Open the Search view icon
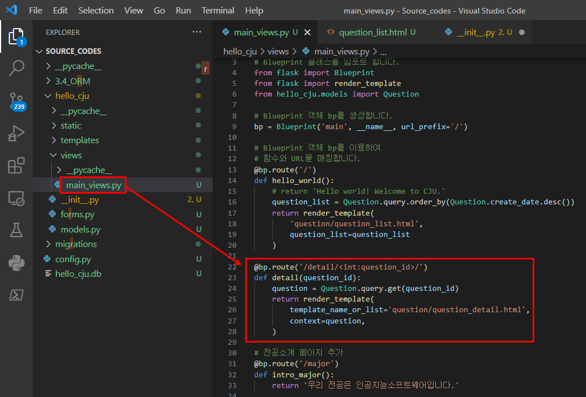 tap(16, 68)
